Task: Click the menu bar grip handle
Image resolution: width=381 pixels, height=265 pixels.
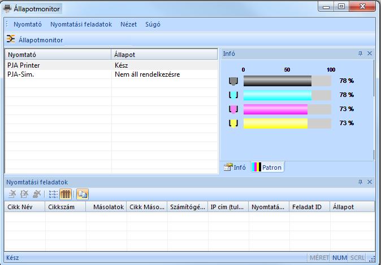Action: (x=7, y=24)
